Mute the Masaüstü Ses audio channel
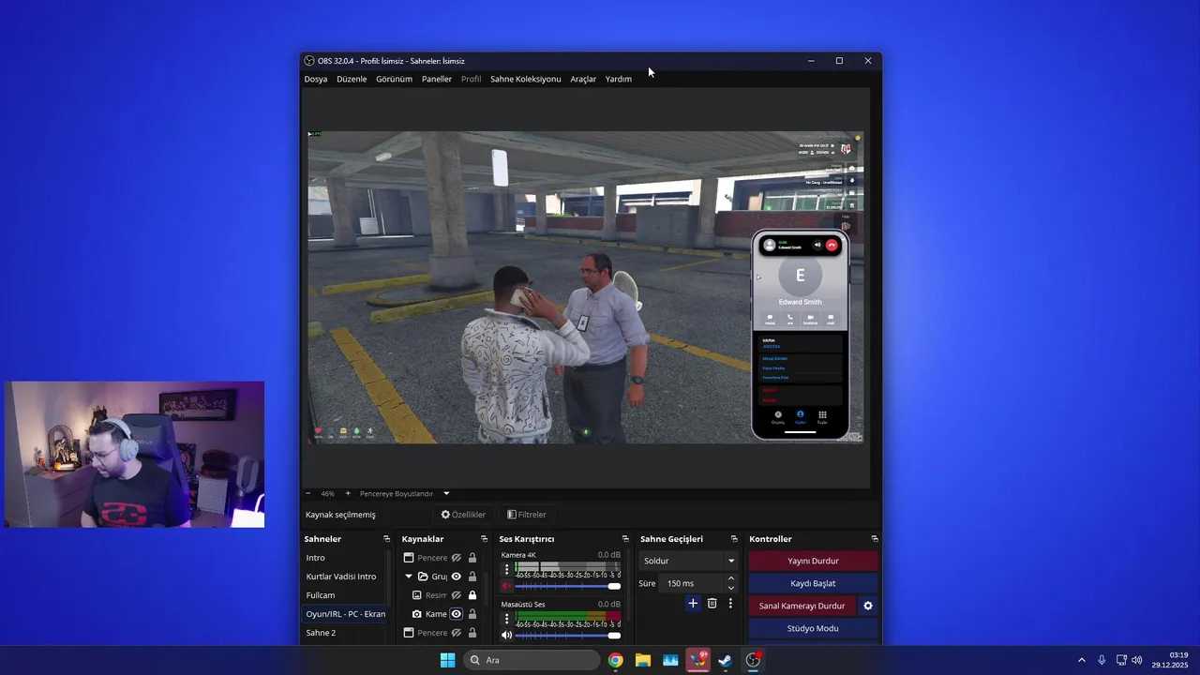The image size is (1200, 675). point(507,635)
